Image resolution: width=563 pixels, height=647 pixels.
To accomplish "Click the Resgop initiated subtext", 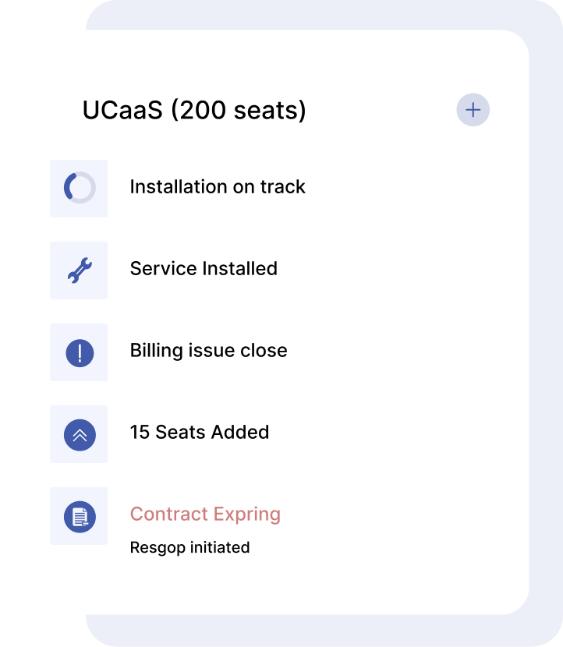I will click(x=189, y=548).
